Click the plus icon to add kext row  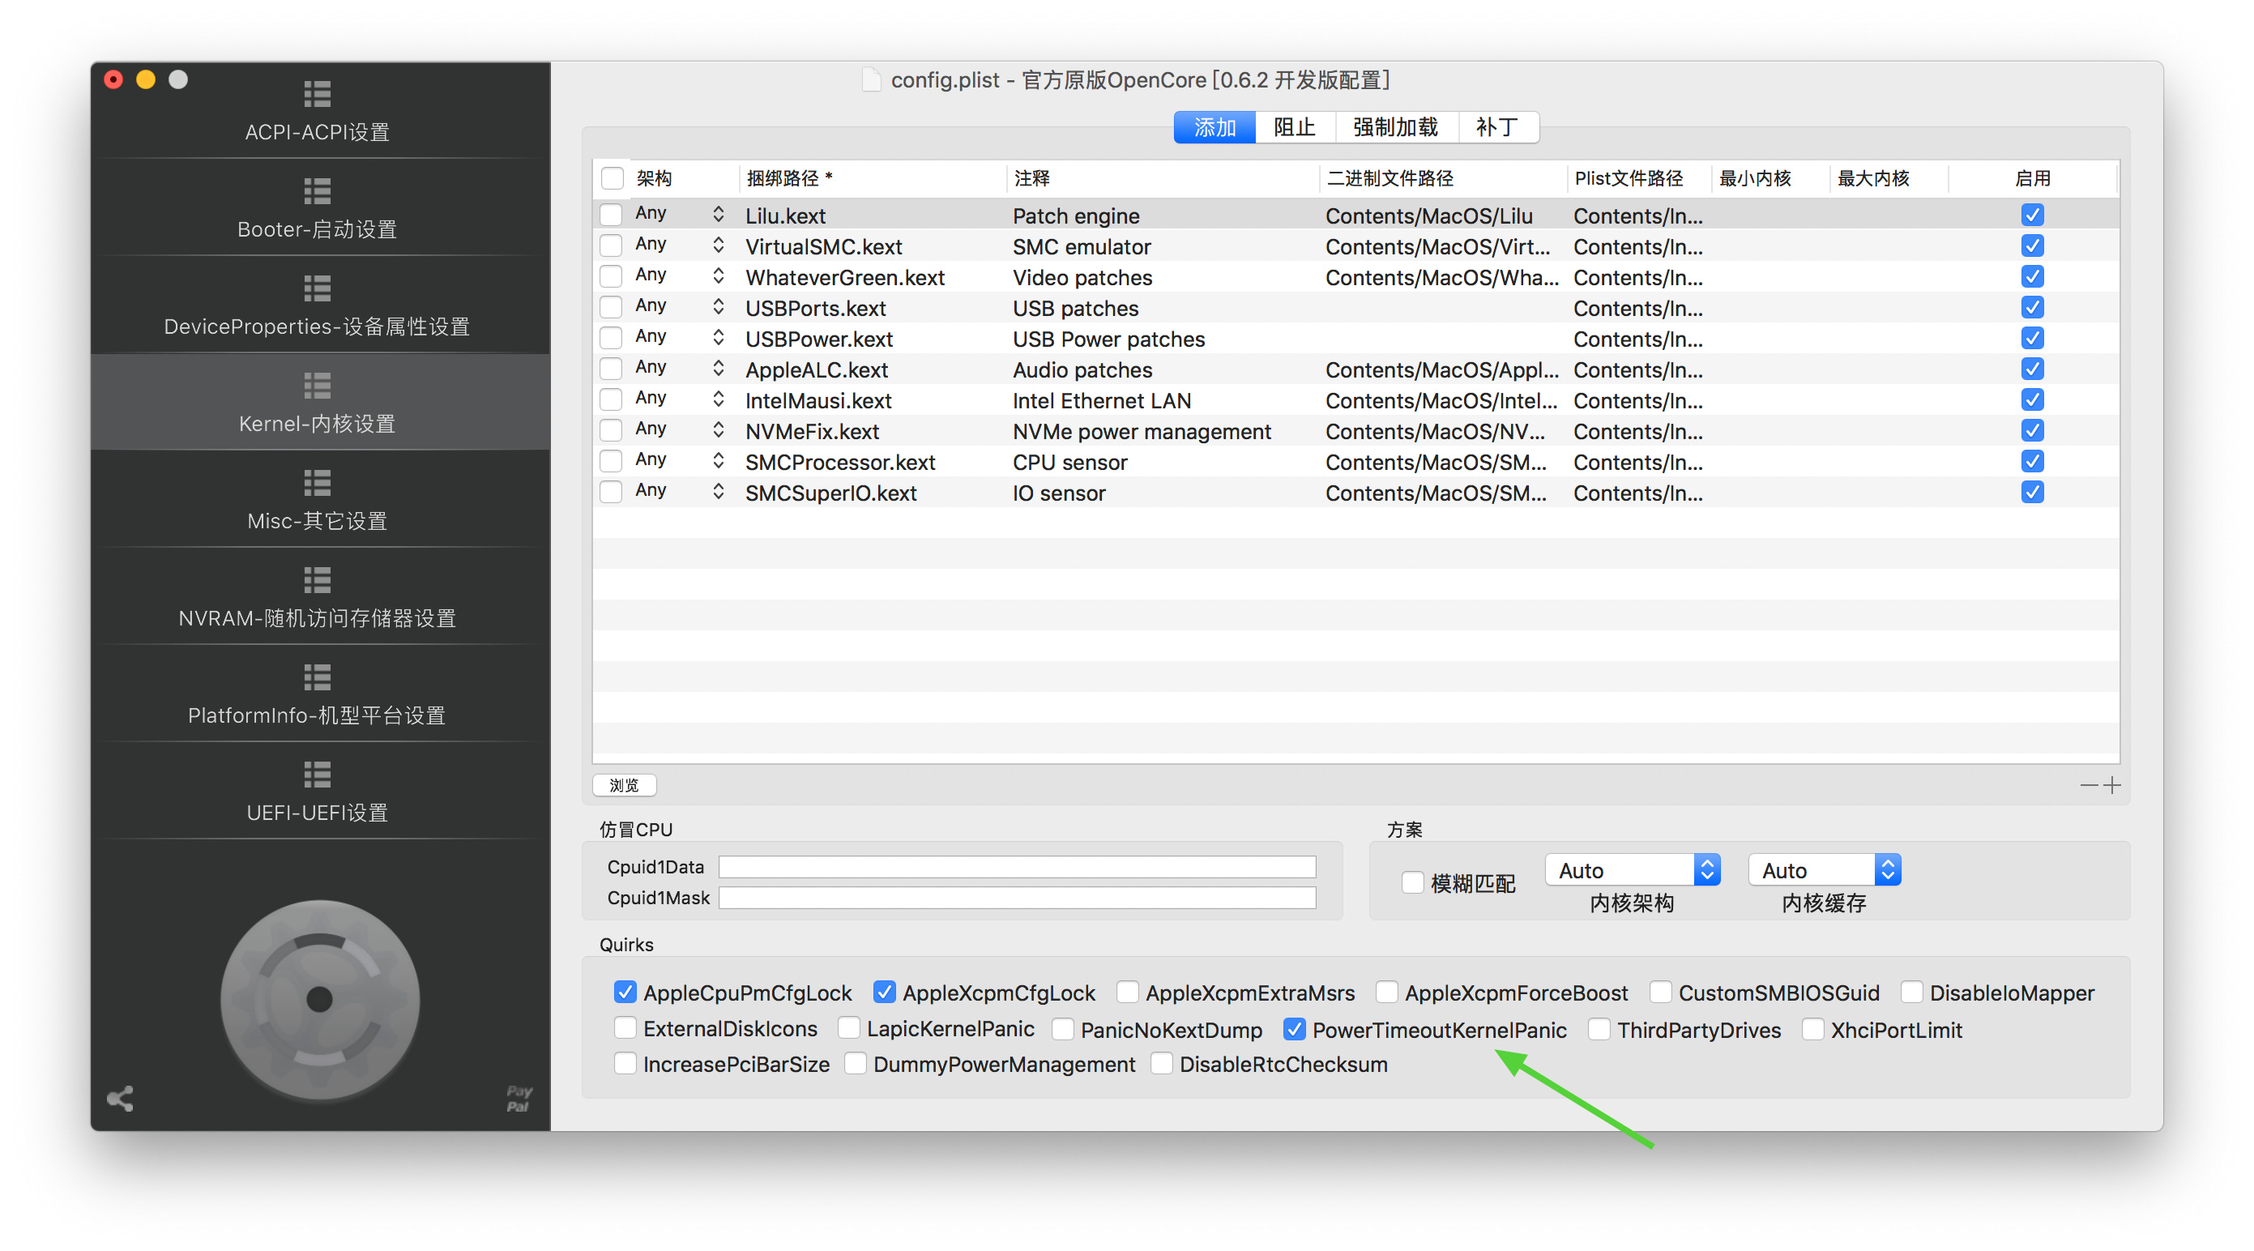[2111, 785]
